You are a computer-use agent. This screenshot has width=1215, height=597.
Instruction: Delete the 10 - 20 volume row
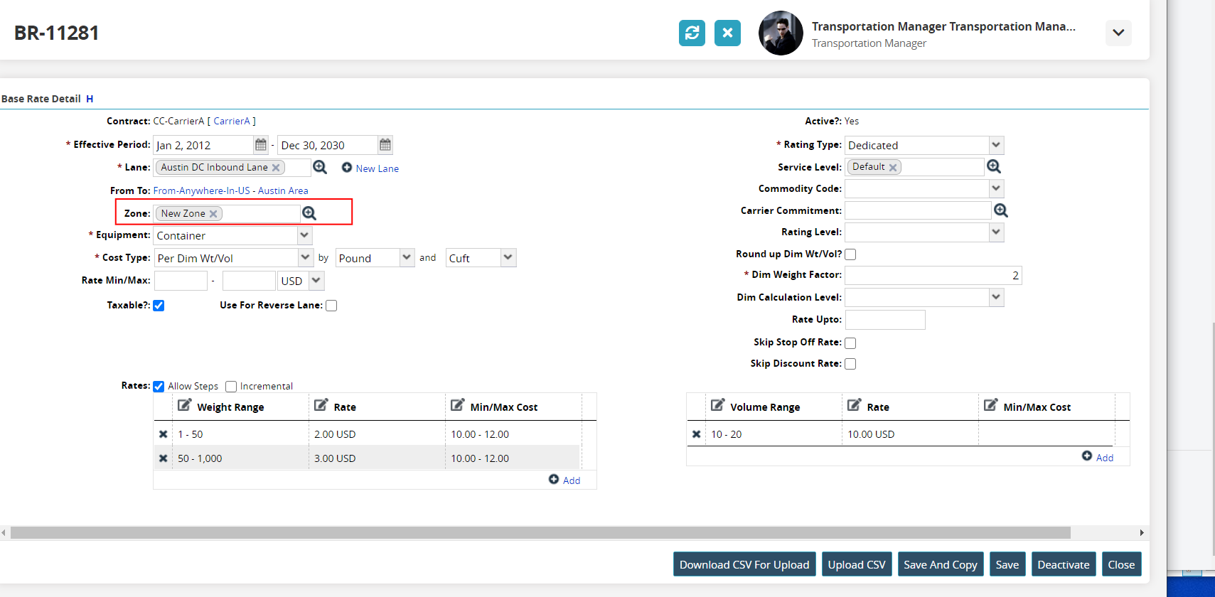point(697,434)
